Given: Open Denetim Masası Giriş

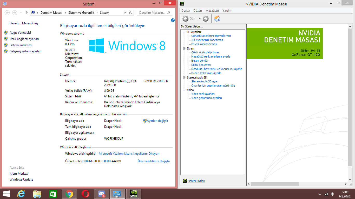Looking at the screenshot, I should [x=24, y=23].
